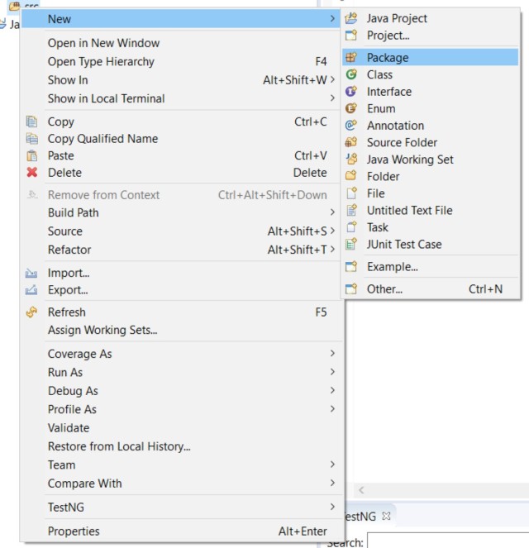Screen dimensions: 529x548
Task: Click the Java Project icon in submenu
Action: (351, 18)
